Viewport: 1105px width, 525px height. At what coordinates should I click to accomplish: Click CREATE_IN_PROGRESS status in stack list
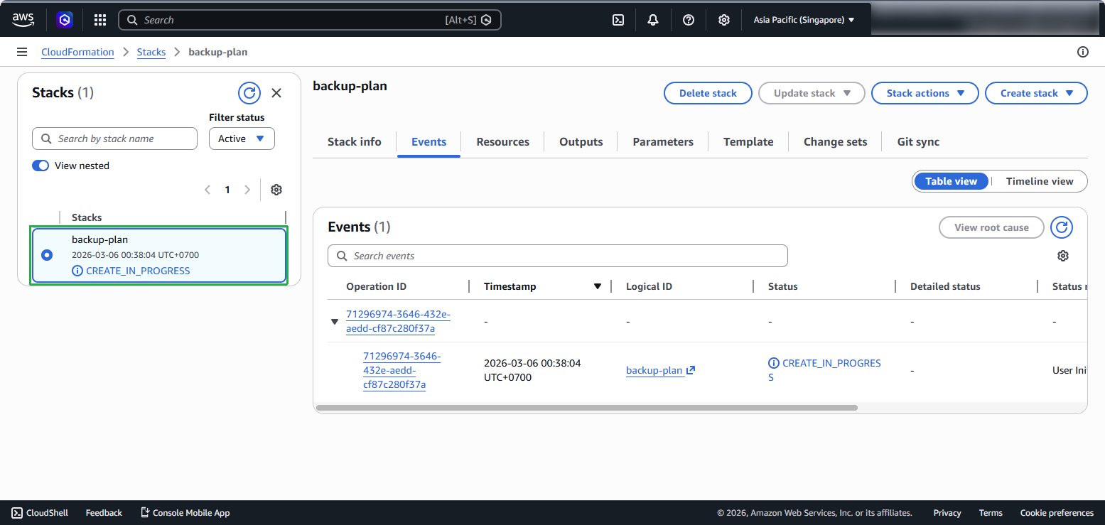click(131, 271)
